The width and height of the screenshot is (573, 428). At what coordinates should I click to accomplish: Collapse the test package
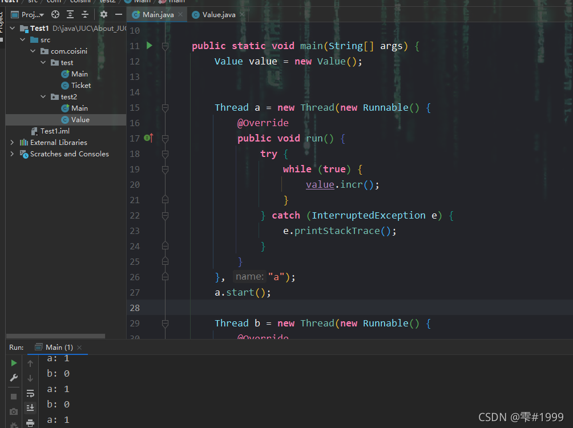43,63
